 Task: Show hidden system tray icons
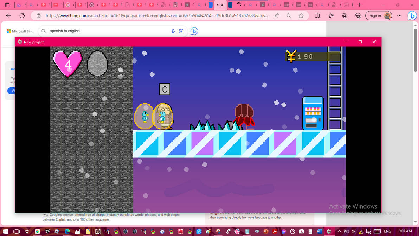(339, 231)
